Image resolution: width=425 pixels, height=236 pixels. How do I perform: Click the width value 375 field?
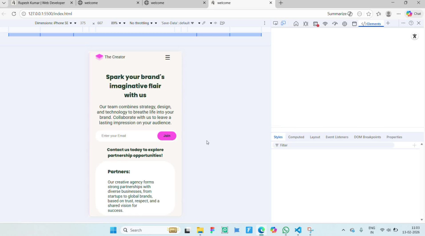click(x=83, y=23)
